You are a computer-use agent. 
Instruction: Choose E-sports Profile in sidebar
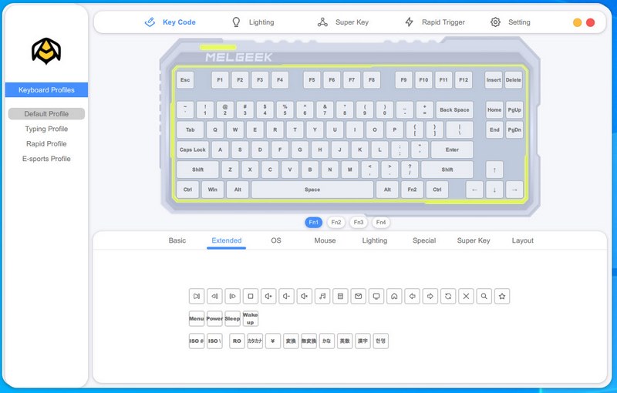coord(46,159)
